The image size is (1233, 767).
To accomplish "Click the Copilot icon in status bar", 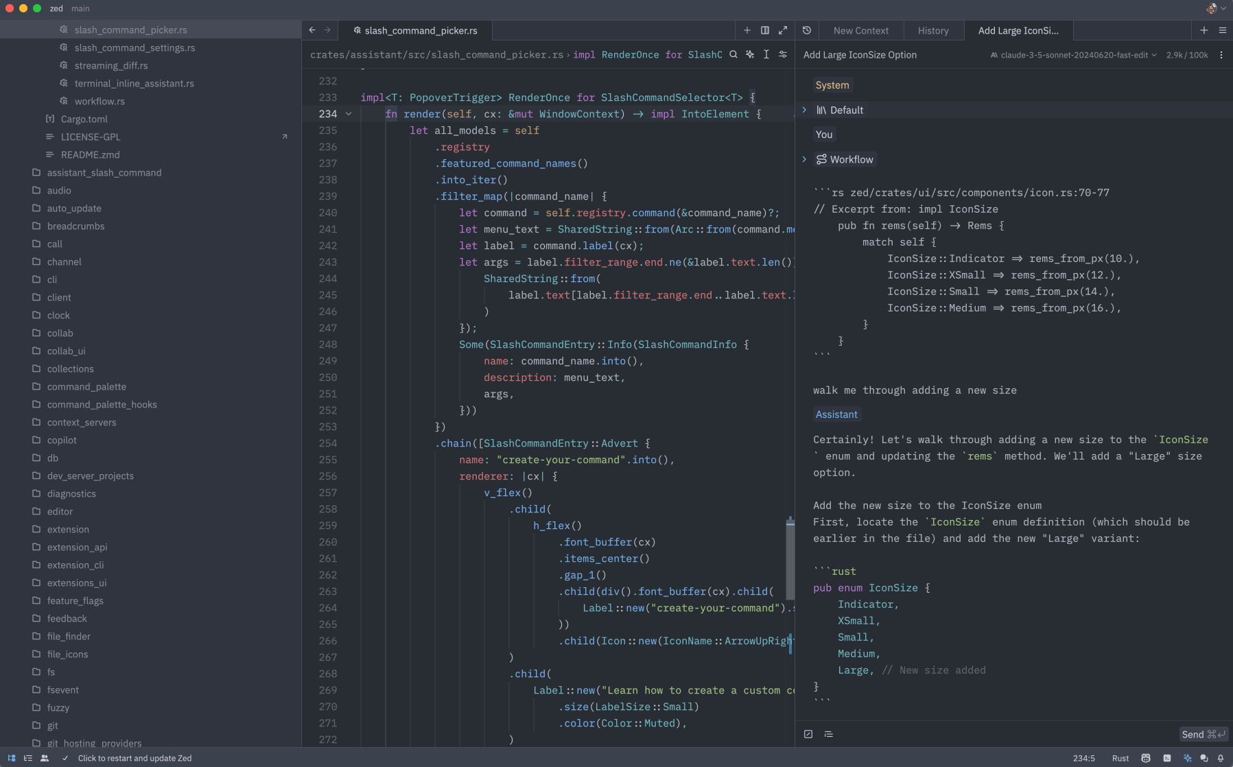I will pyautogui.click(x=1145, y=758).
